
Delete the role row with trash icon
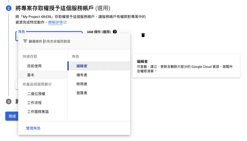[143, 35]
